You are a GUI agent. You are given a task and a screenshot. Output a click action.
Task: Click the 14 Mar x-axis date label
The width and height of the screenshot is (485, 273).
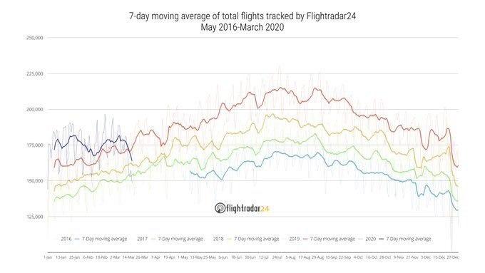(x=129, y=257)
